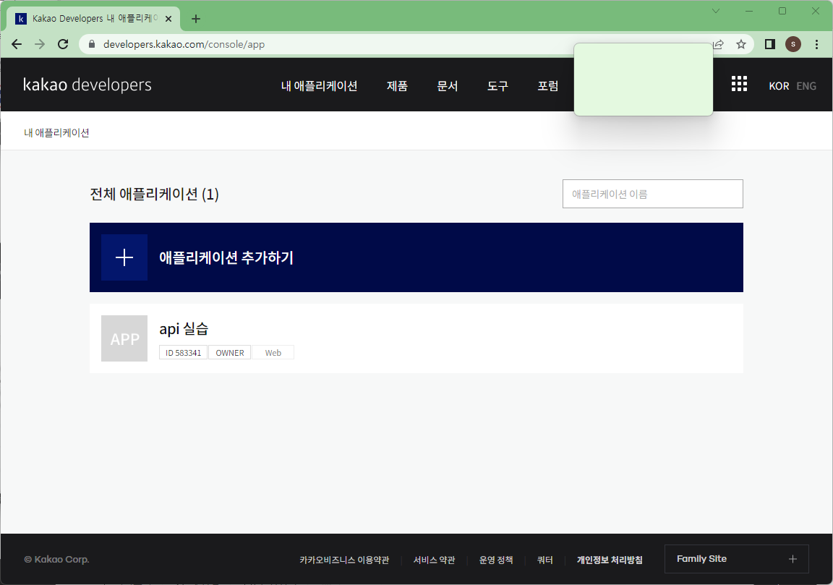Open the 문서 menu
The height and width of the screenshot is (585, 833).
click(448, 85)
